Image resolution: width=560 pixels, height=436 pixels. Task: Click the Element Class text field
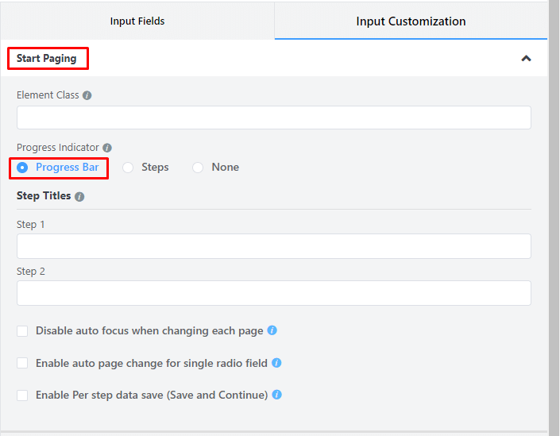tap(273, 118)
